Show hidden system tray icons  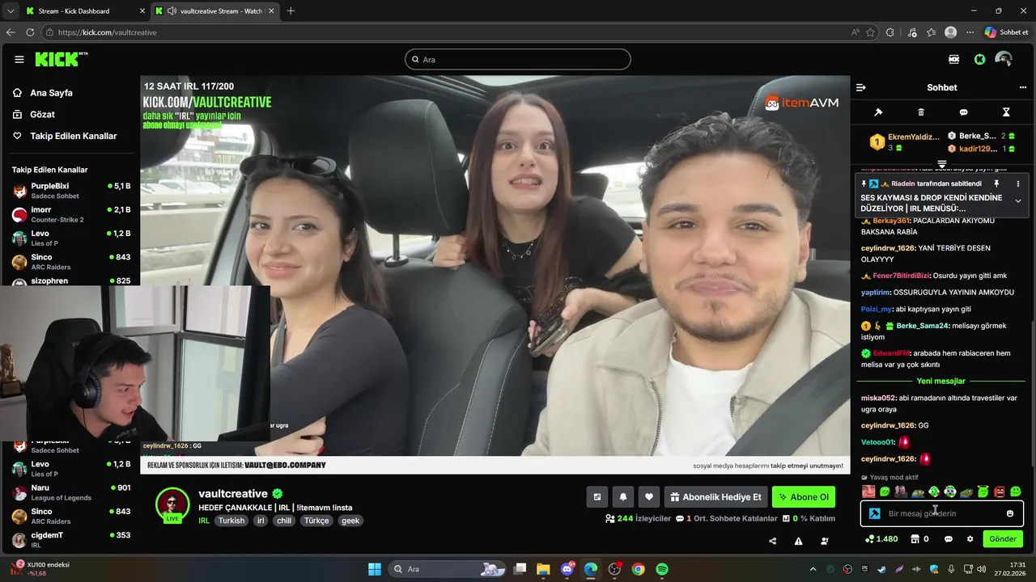point(813,569)
